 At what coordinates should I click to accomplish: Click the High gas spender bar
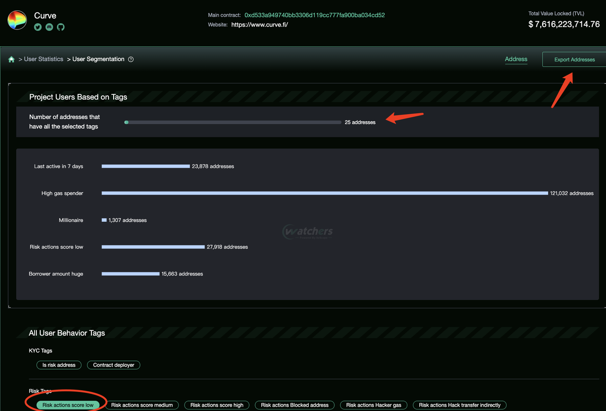(x=325, y=193)
